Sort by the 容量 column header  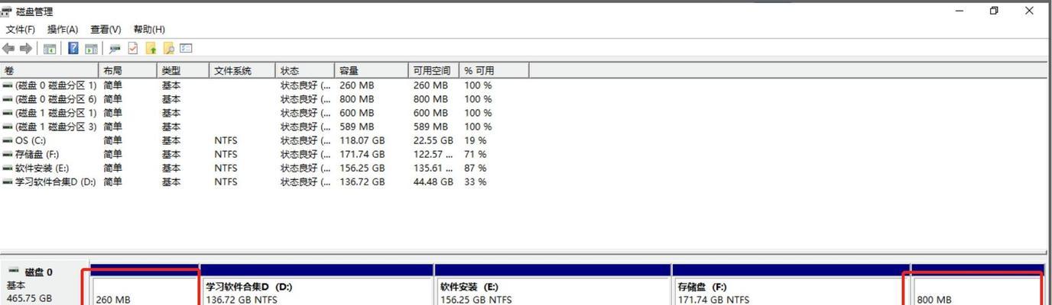[x=372, y=70]
